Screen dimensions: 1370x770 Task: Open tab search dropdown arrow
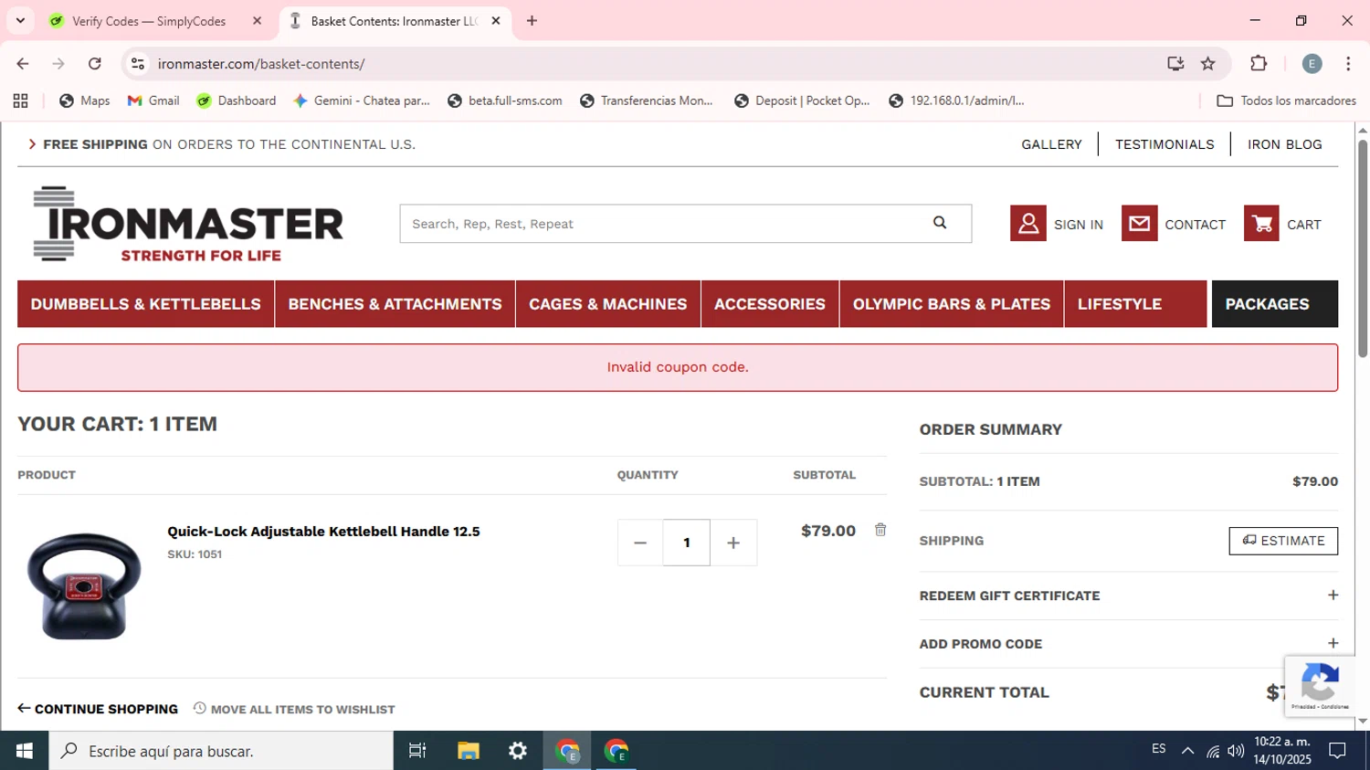tap(20, 20)
